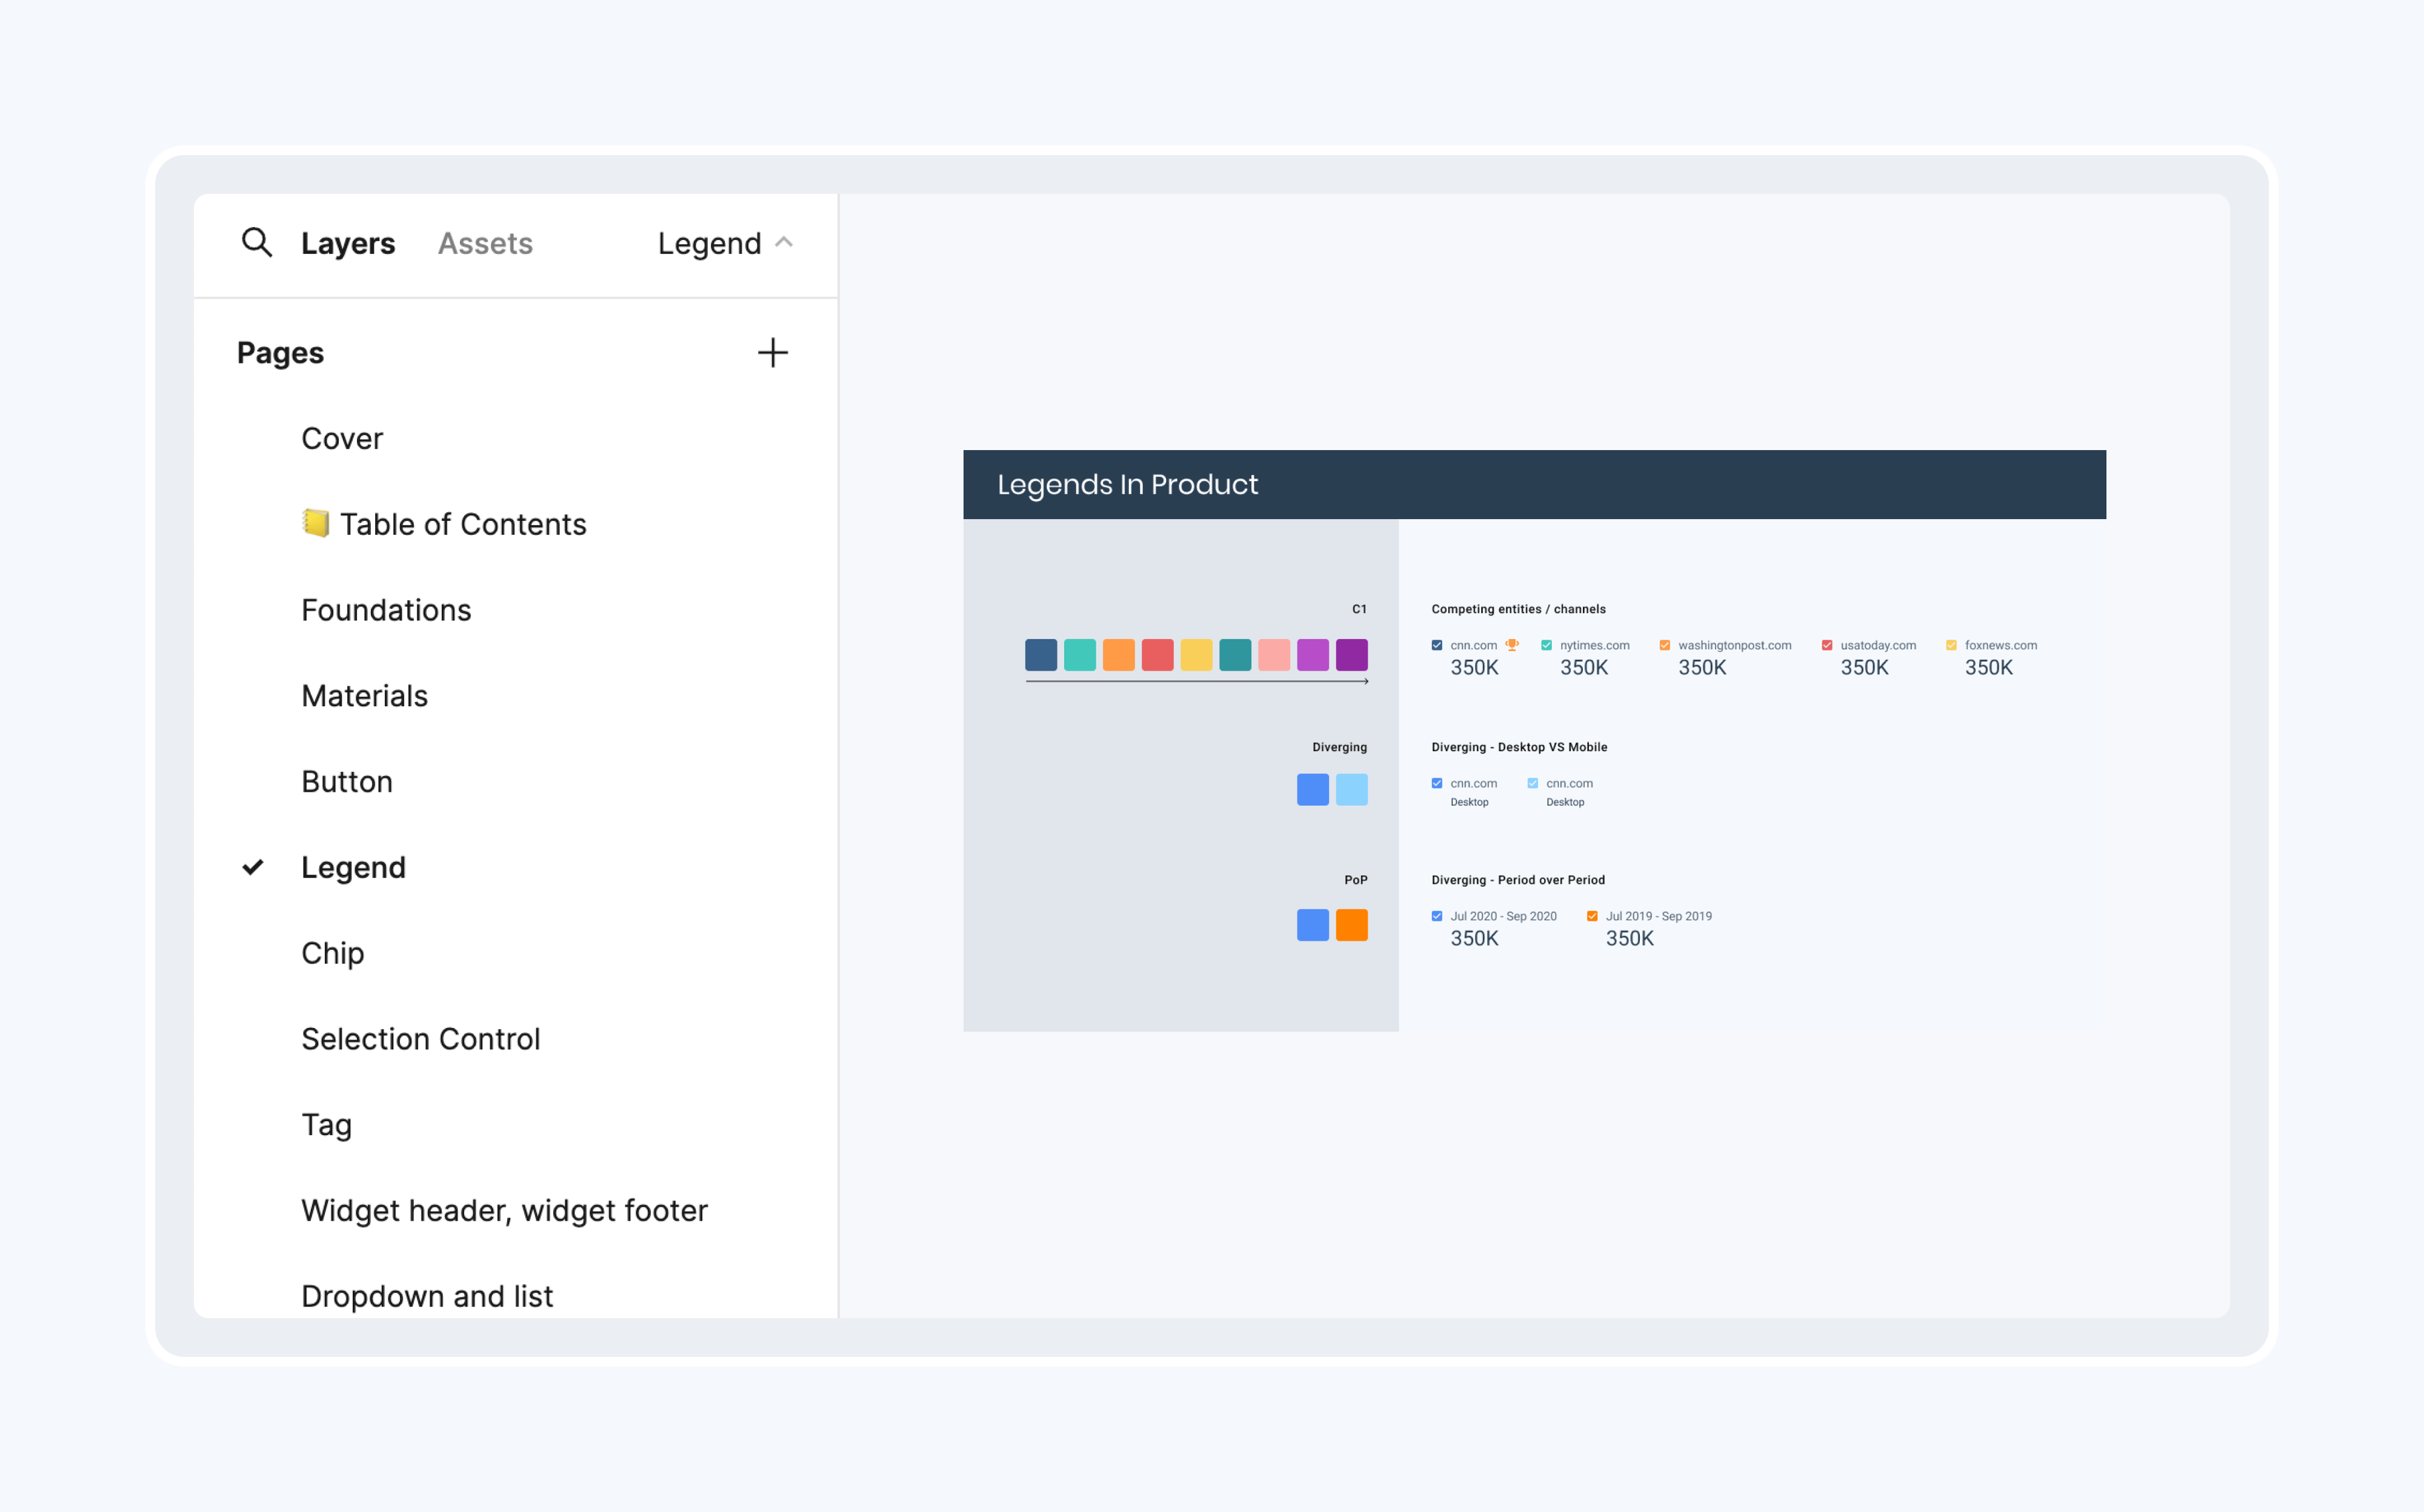Screen dimensions: 2424x1512
Task: Click the checkmark next to the Legend page
Action: tap(252, 867)
